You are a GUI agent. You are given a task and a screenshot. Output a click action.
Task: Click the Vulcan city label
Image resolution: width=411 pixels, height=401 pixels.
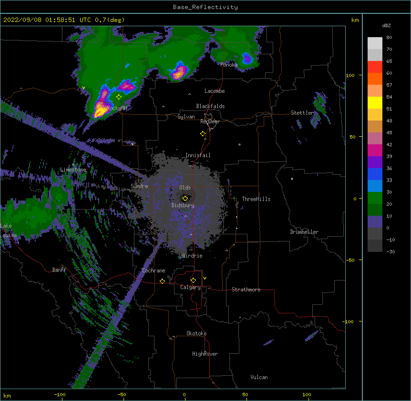259,377
